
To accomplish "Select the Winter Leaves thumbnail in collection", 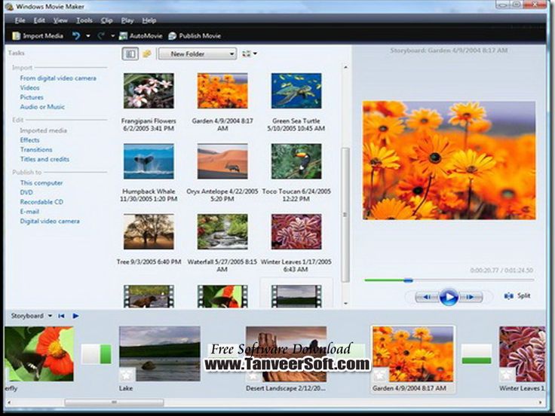I will pos(296,231).
